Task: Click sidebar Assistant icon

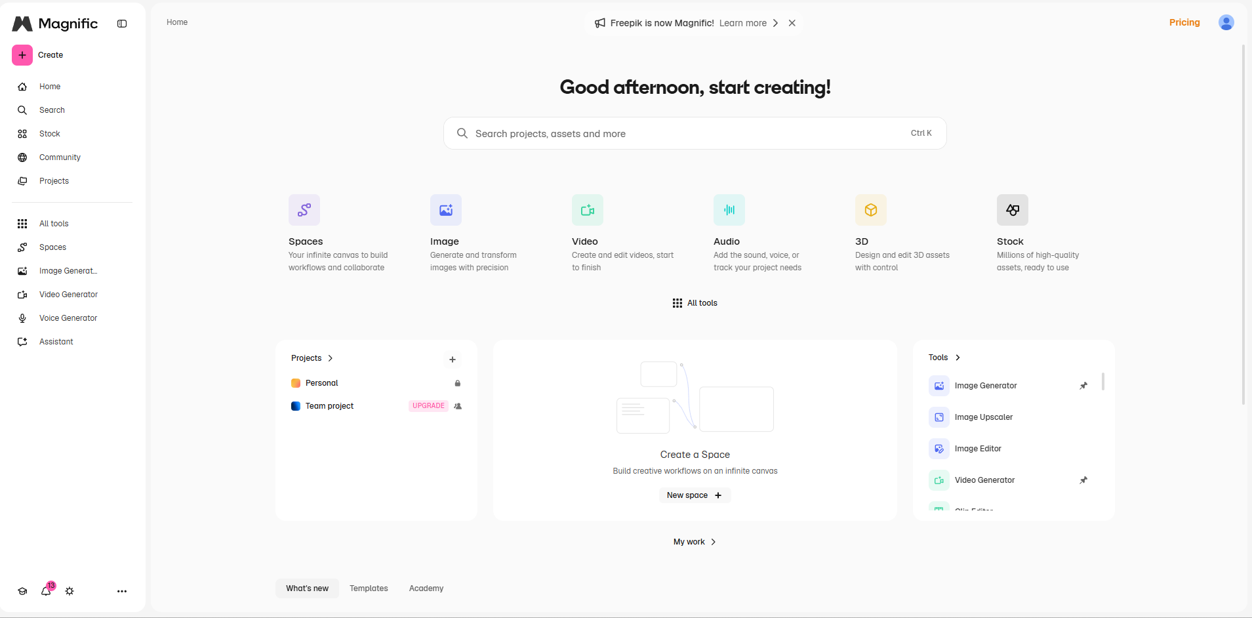Action: [22, 342]
